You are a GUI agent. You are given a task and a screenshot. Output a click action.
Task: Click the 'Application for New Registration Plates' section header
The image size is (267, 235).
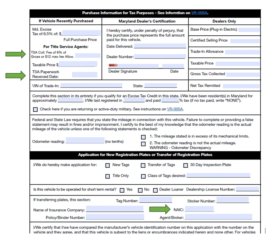click(145, 155)
